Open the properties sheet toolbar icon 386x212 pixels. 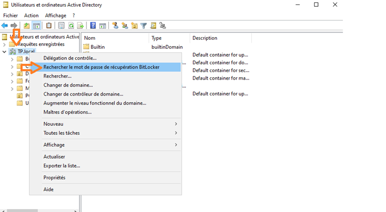coord(61,25)
